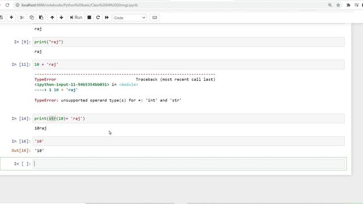Cut selected cell with scissors icon
The image size is (363, 204).
[x=22, y=18]
